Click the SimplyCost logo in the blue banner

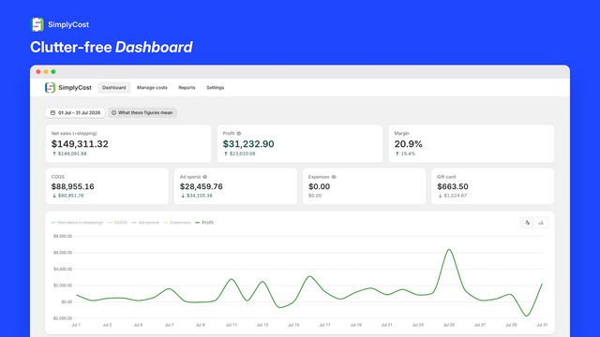tap(37, 24)
